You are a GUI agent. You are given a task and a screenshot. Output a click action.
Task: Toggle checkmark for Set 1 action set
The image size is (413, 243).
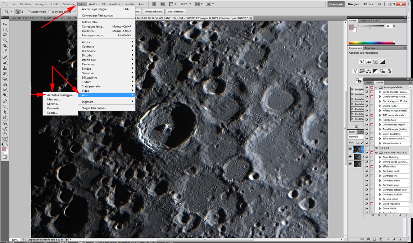367,148
